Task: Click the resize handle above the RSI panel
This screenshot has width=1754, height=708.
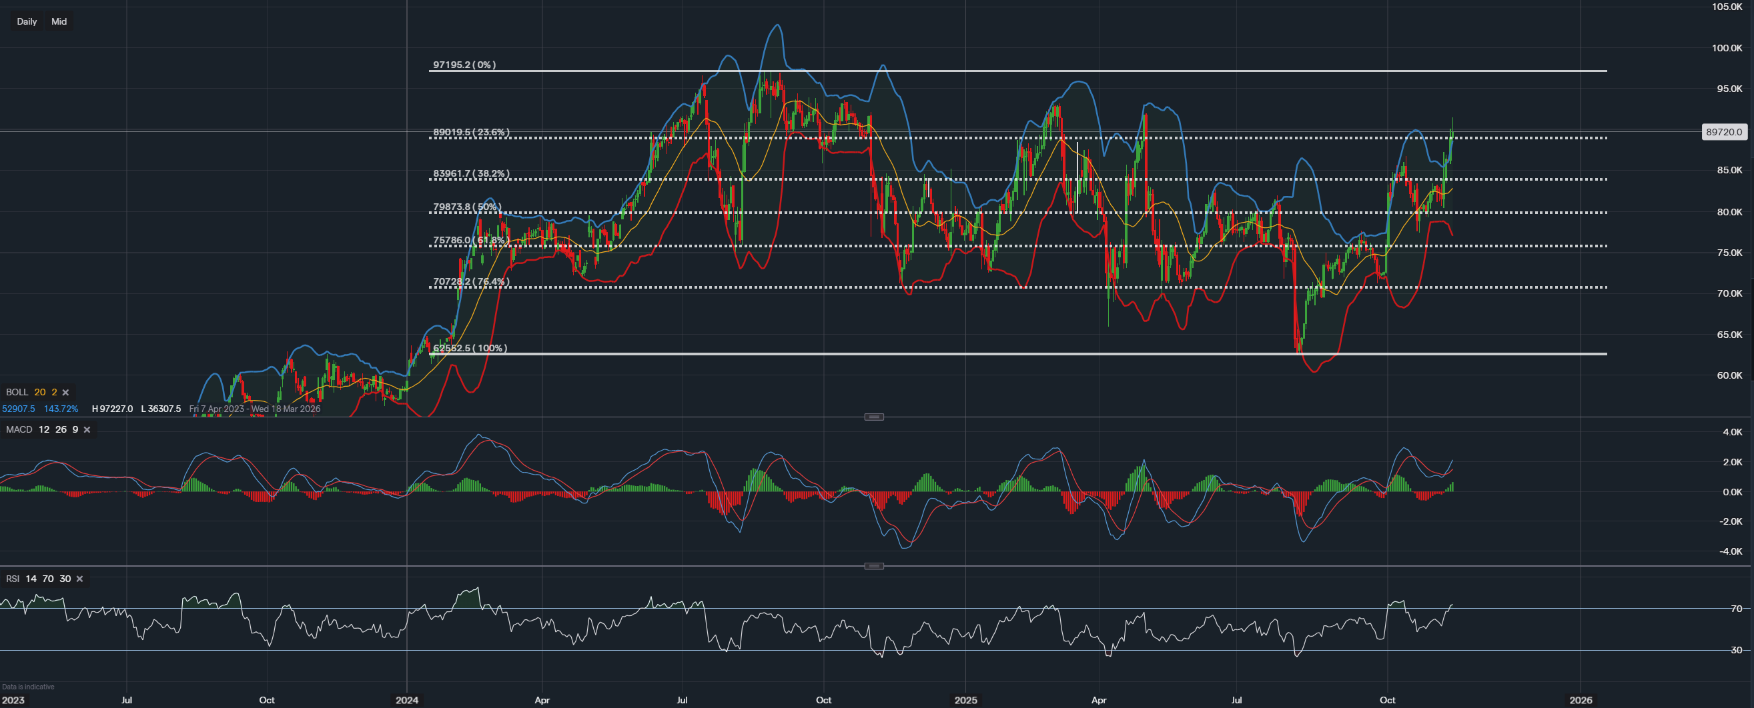Action: pyautogui.click(x=873, y=566)
